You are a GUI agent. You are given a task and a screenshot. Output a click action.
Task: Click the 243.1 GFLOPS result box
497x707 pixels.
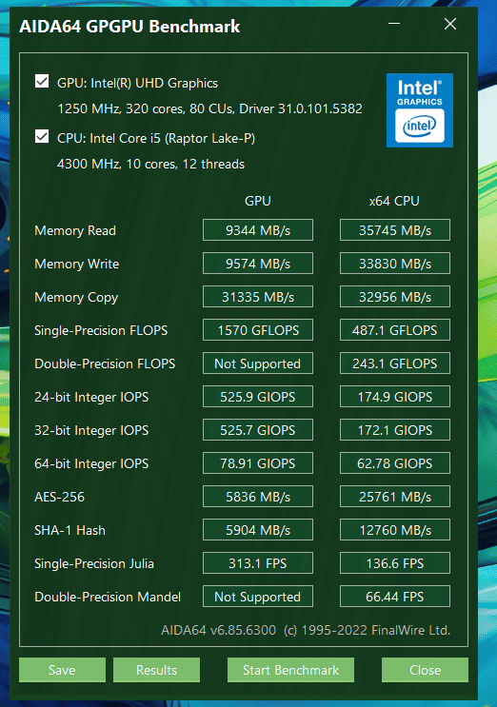[394, 363]
